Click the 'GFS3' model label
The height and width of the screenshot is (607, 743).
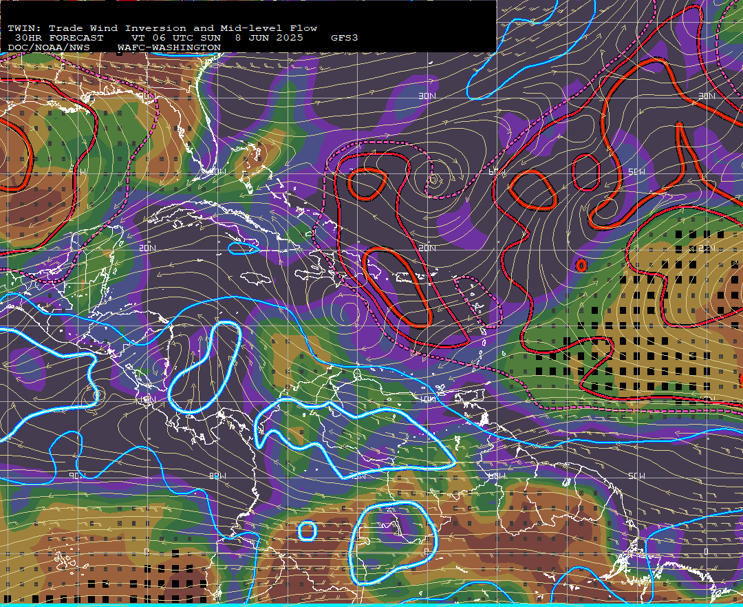(345, 38)
